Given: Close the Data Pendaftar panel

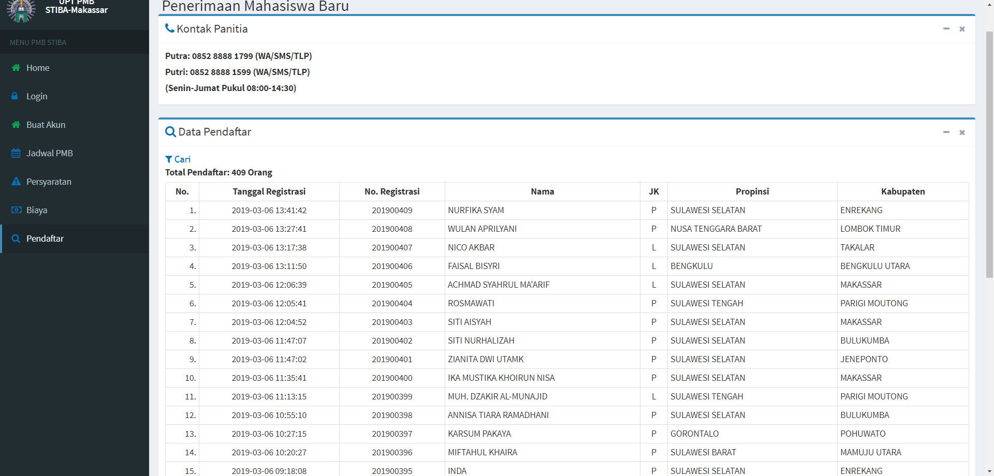Looking at the screenshot, I should tap(962, 132).
